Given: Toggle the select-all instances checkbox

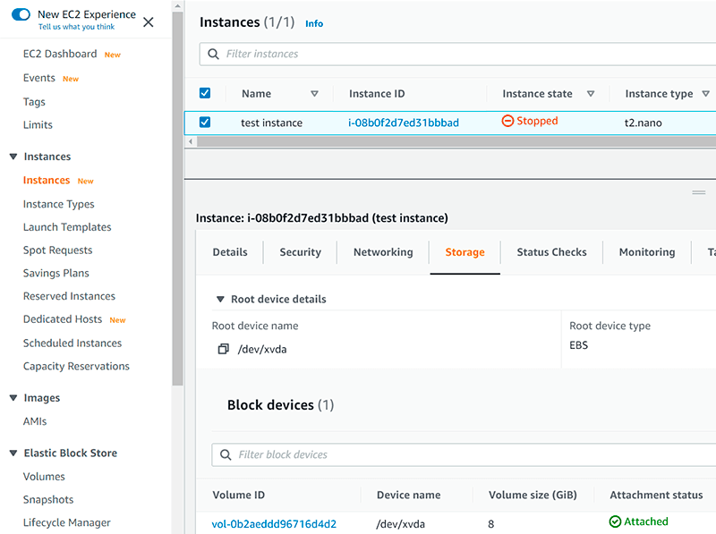Looking at the screenshot, I should pos(205,93).
